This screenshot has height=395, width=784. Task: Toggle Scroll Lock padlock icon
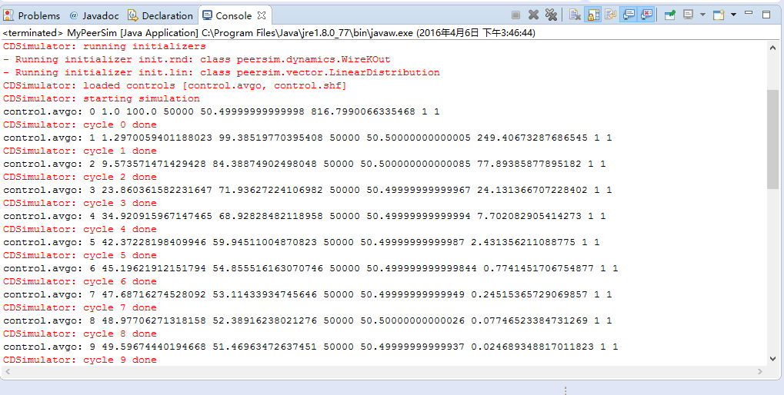(x=592, y=15)
